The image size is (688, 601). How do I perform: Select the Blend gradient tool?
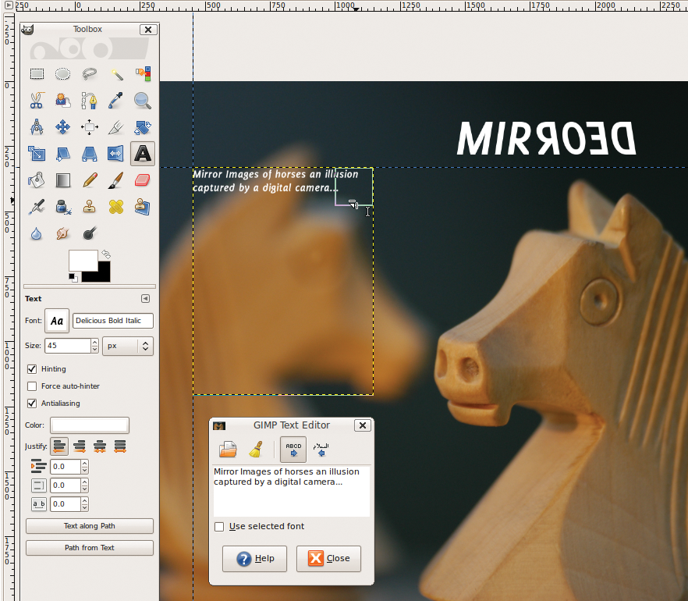[x=62, y=180]
